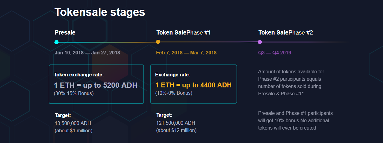Click the Q3 — Q4 2019 date label
This screenshot has width=383, height=143.
[x=275, y=53]
